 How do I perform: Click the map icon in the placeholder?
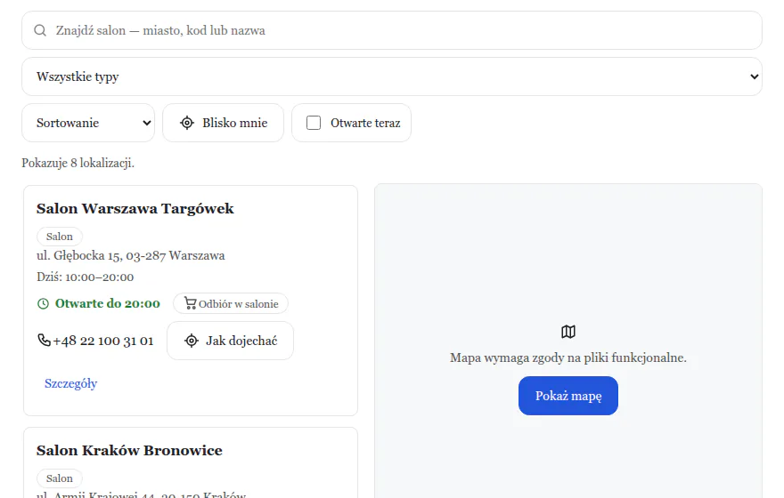pos(568,332)
